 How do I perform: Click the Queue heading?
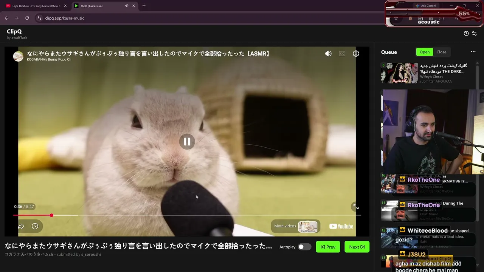[x=389, y=52]
